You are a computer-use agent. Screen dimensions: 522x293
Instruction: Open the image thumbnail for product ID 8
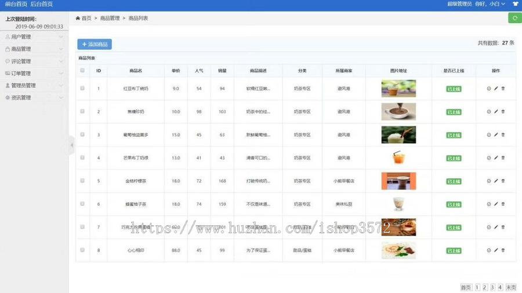[398, 250]
